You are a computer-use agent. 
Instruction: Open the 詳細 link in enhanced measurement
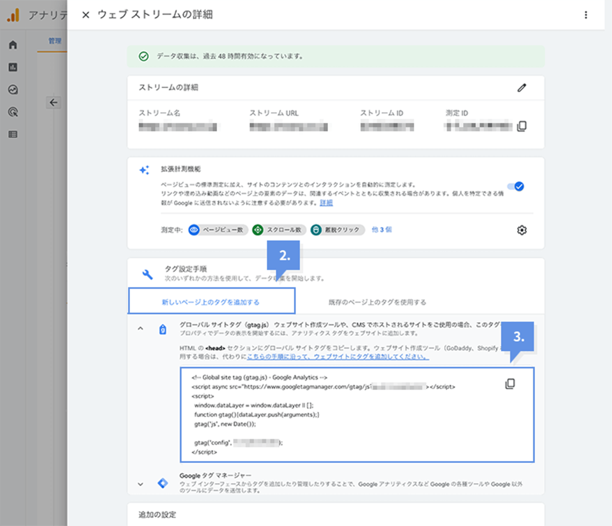326,203
